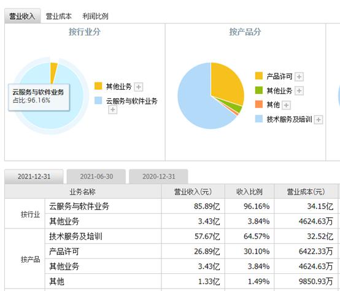Expand the 其他业务 plus icon in industry legend
The width and height of the screenshot is (340, 291).
coord(139,87)
